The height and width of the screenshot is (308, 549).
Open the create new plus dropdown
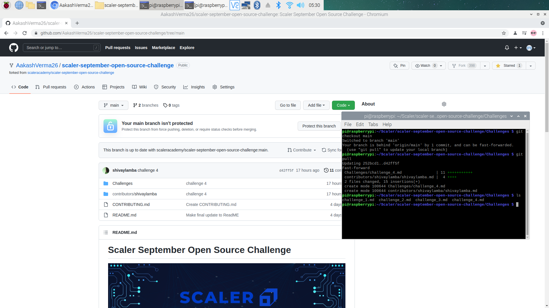tap(518, 48)
